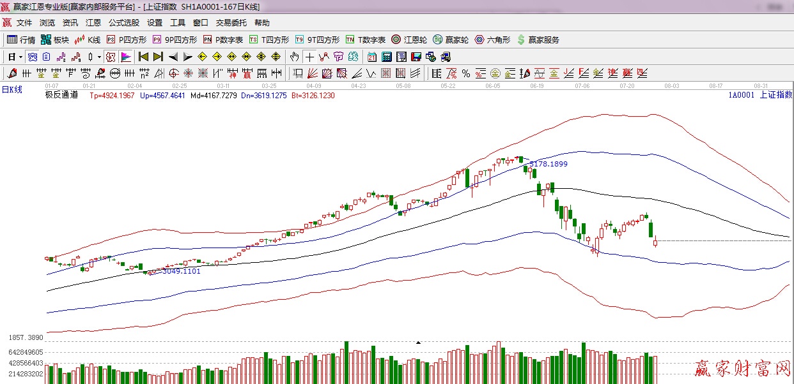Toggle the pressed colored flag chart button
794x384 pixels.
[125, 57]
